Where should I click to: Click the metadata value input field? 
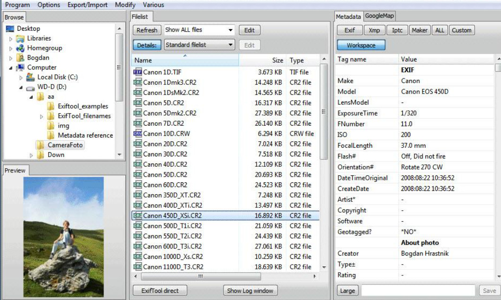[418, 291]
